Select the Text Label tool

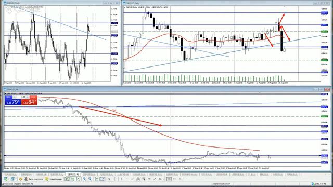155,179
